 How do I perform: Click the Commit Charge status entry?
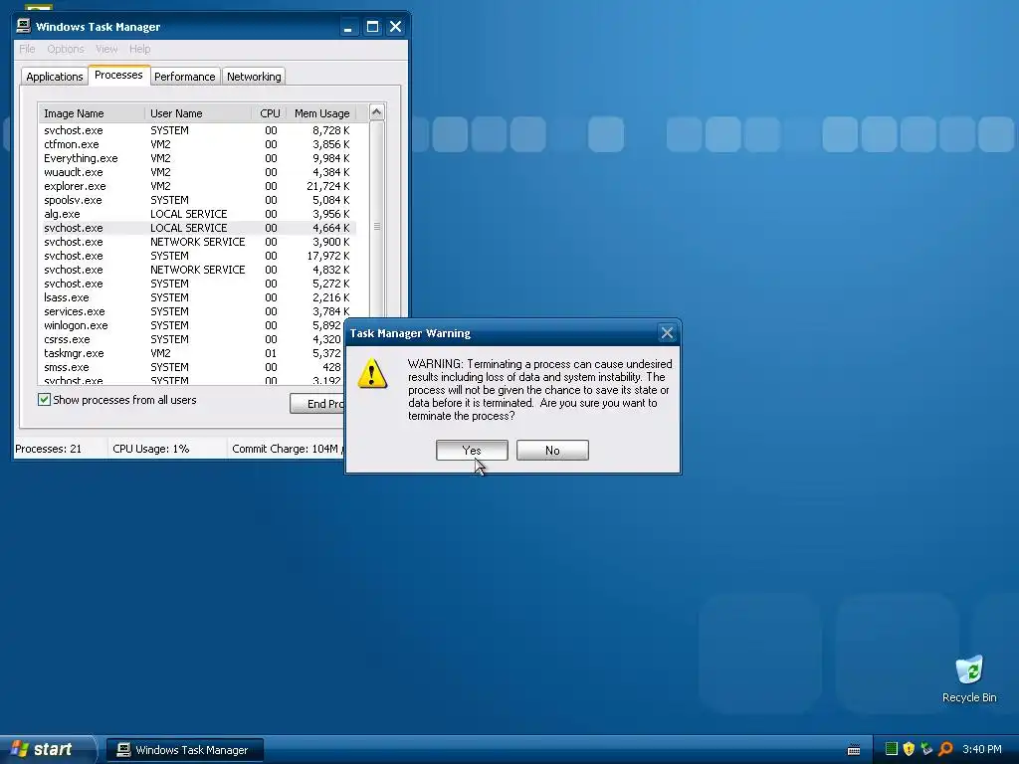click(x=288, y=449)
